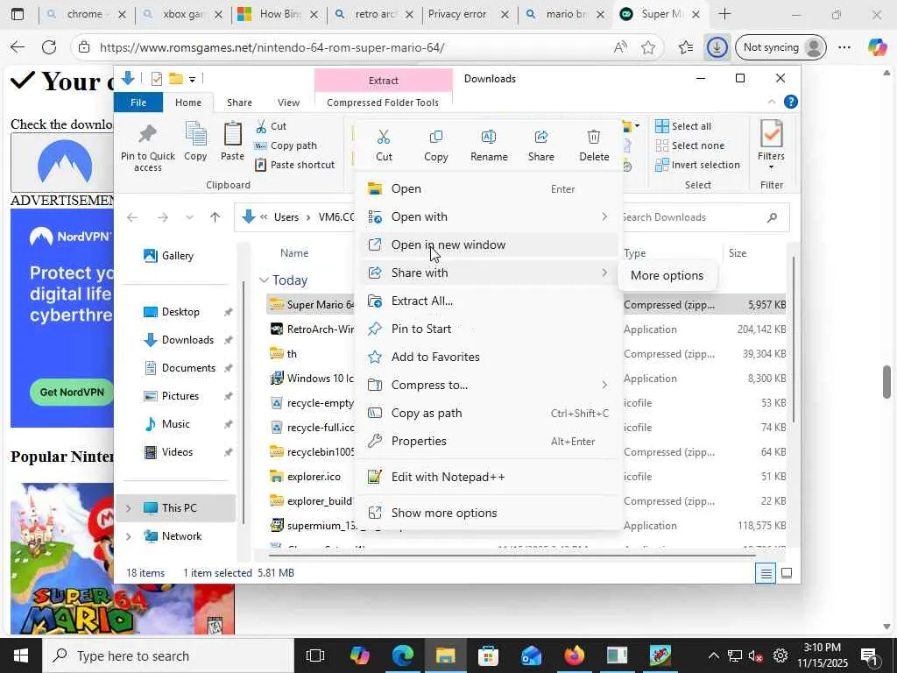Screen dimensions: 897x673
Task: Choose Edit with Notepad++
Action: (x=488, y=478)
